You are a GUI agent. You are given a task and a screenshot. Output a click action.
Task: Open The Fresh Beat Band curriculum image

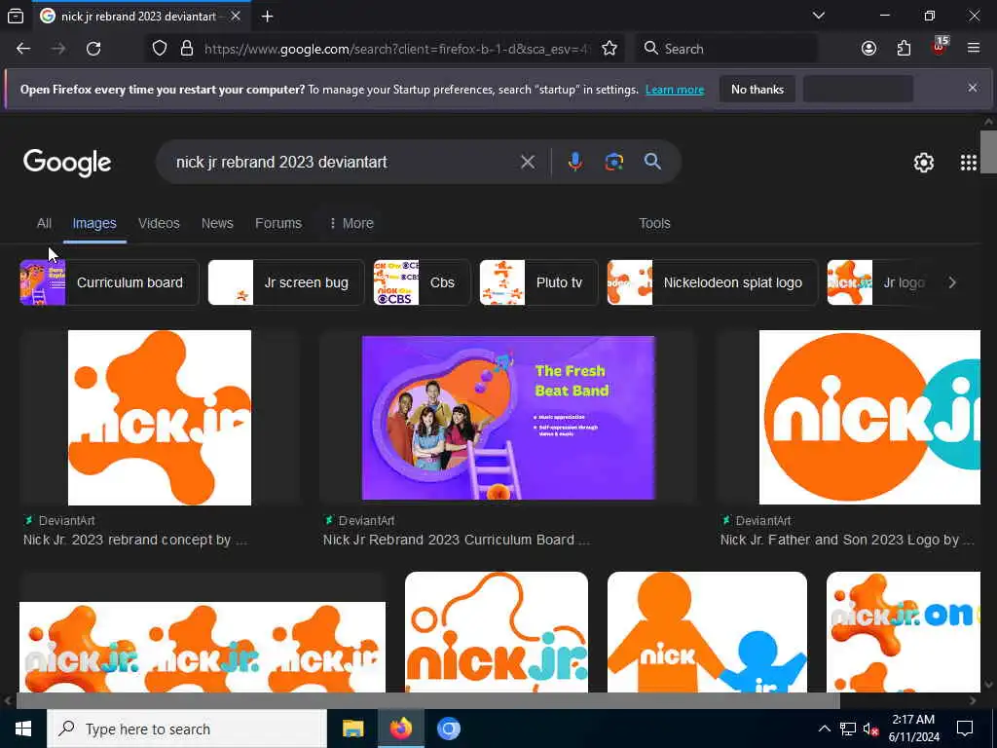tap(508, 417)
